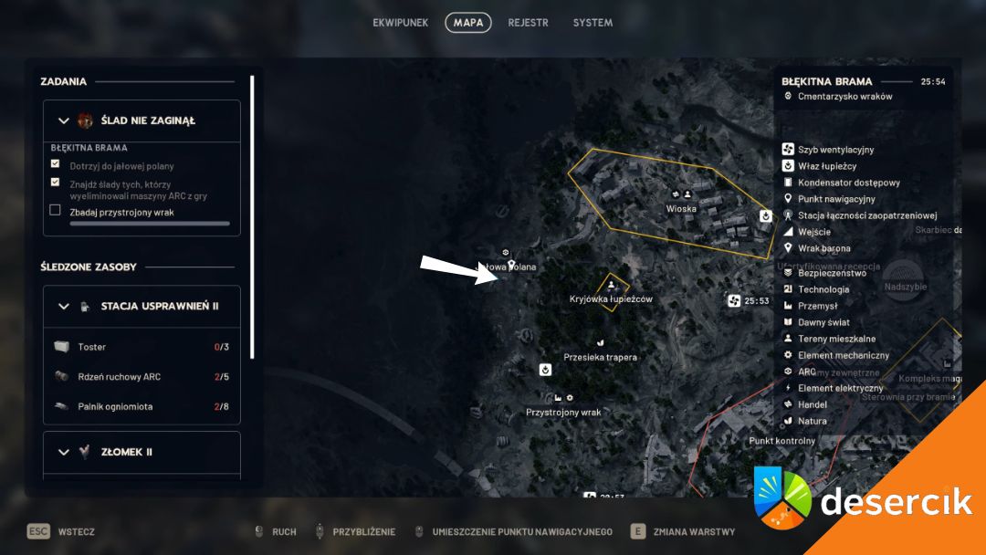Select the Stacja łączności zaopatrzeniowej legend icon
This screenshot has height=555, width=986.
tap(788, 215)
